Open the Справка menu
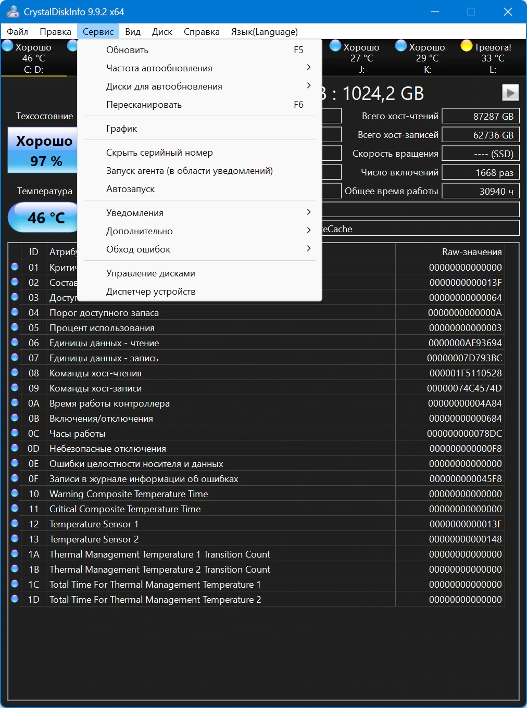The image size is (527, 708). point(202,32)
